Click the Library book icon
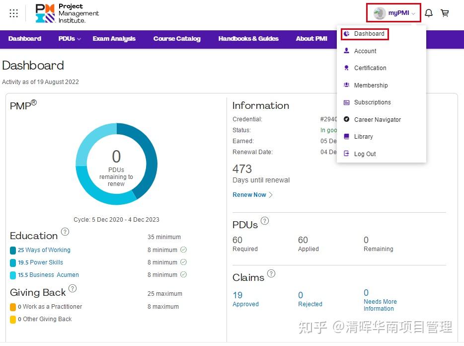 (x=347, y=136)
